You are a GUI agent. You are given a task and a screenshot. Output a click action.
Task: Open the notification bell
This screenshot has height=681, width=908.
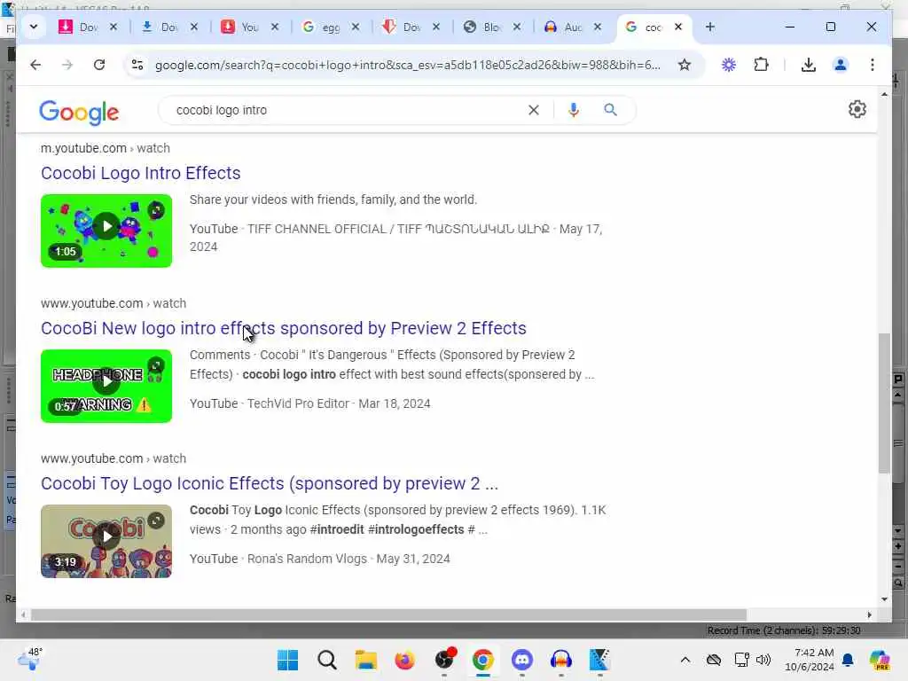[x=848, y=660]
